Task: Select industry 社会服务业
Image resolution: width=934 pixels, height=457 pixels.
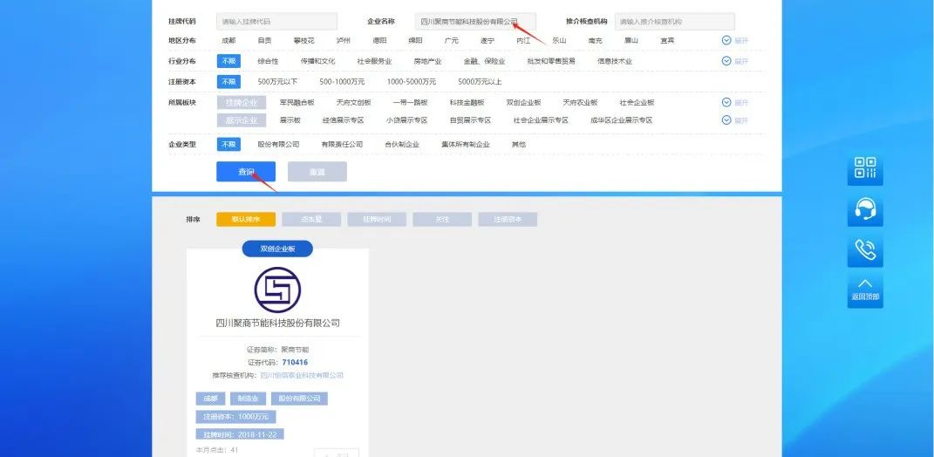Action: pos(374,61)
